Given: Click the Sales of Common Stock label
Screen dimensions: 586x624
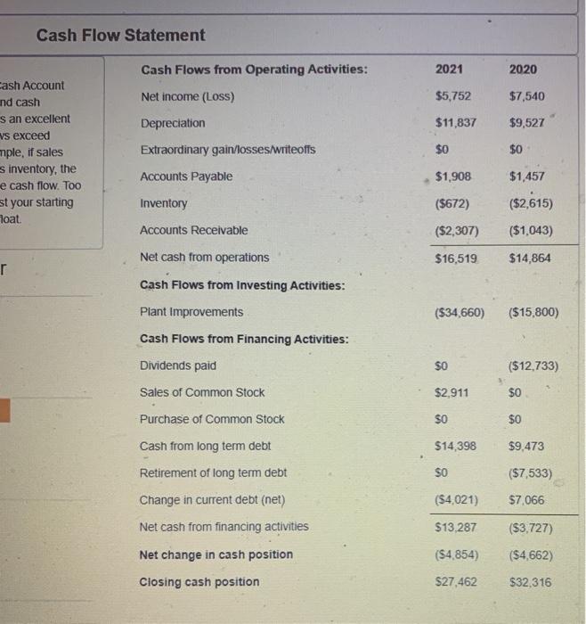Looking at the screenshot, I should (x=202, y=392).
